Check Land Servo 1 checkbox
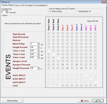The height and width of the screenshot is (104, 107). click(x=77, y=86)
